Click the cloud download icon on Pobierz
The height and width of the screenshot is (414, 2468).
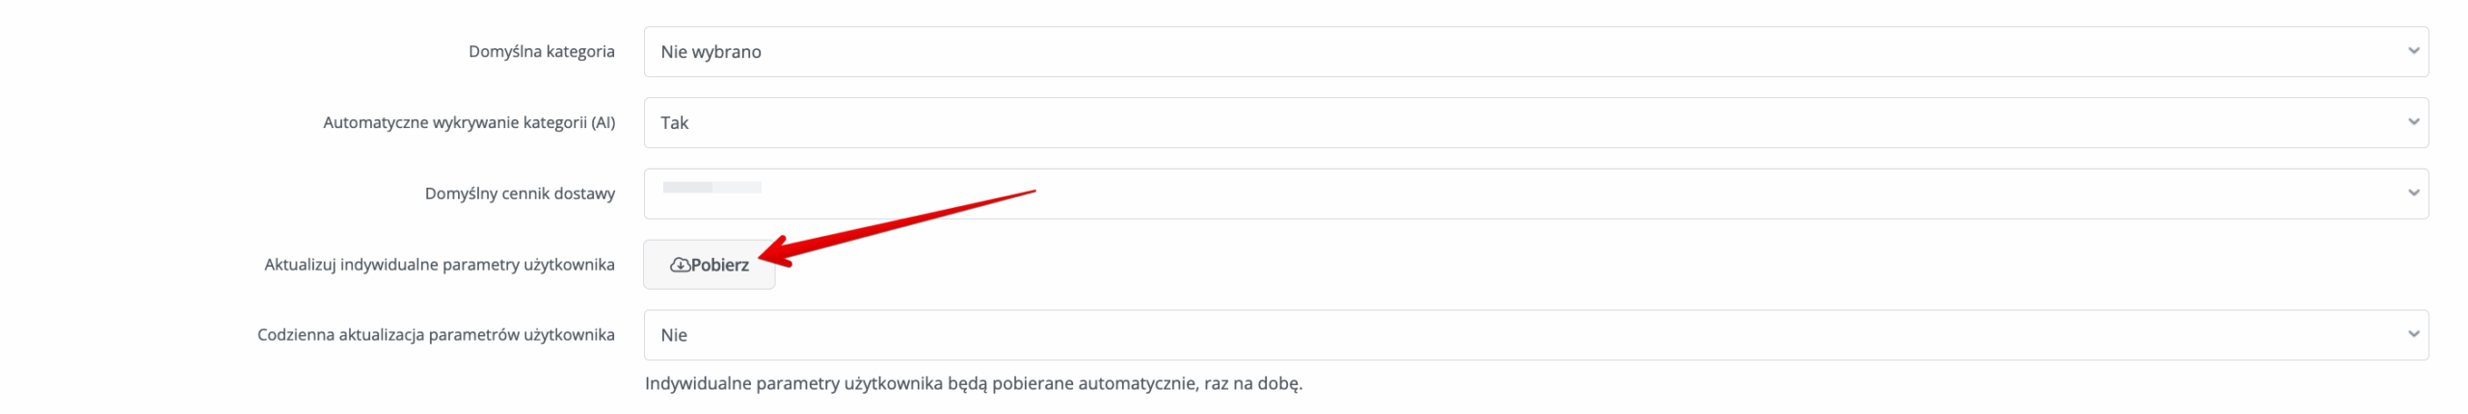[680, 265]
